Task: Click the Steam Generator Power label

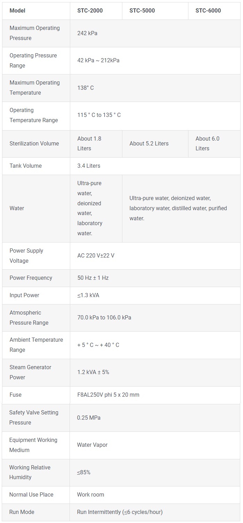Action: (x=30, y=372)
